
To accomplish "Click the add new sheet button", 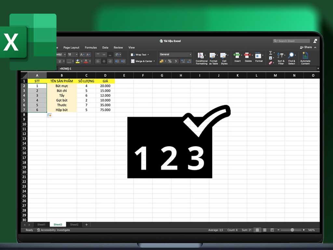I will pos(86,225).
